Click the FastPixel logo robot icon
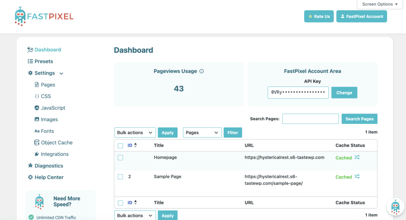The image size is (406, 220). click(20, 16)
